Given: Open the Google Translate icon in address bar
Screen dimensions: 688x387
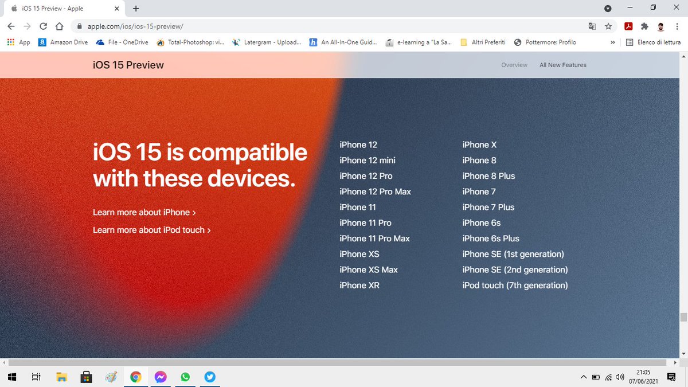Looking at the screenshot, I should tap(592, 26).
